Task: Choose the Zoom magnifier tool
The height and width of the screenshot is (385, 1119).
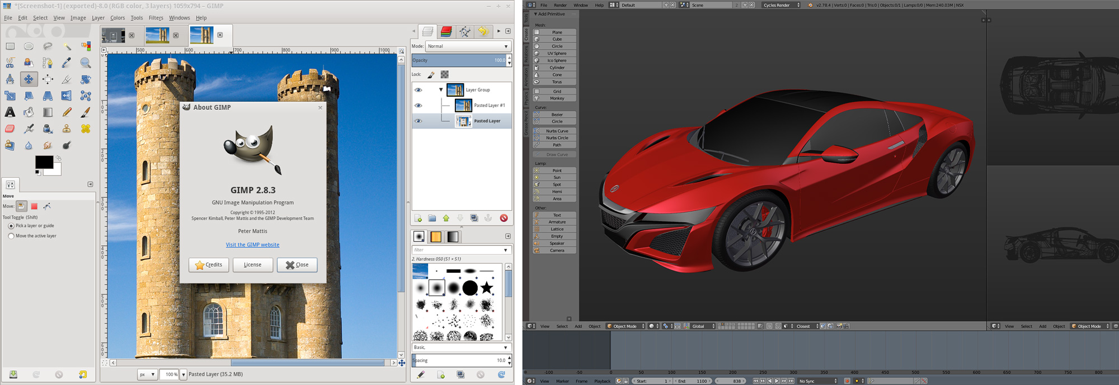Action: click(x=85, y=63)
